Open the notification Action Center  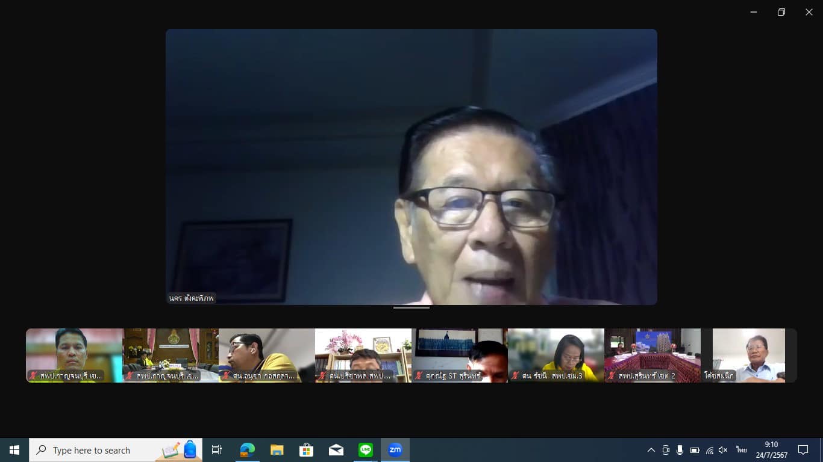point(803,450)
